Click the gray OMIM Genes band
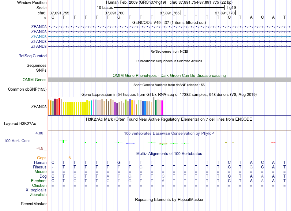 click(x=169, y=80)
